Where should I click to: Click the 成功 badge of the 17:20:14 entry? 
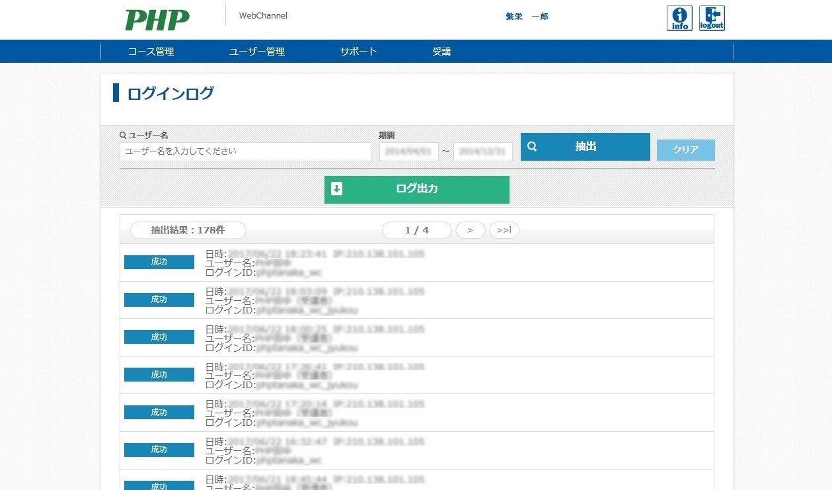tap(159, 412)
